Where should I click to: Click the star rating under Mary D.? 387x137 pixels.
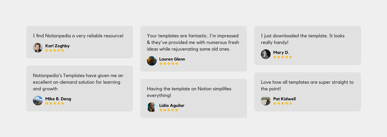tap(283, 57)
